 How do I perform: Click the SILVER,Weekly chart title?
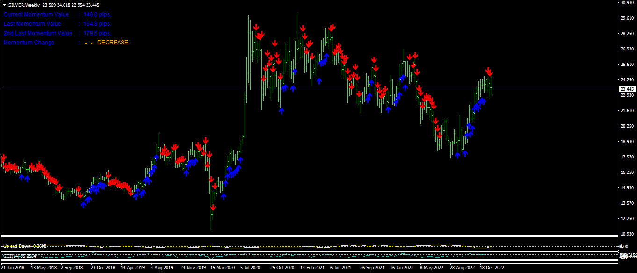pyautogui.click(x=24, y=5)
